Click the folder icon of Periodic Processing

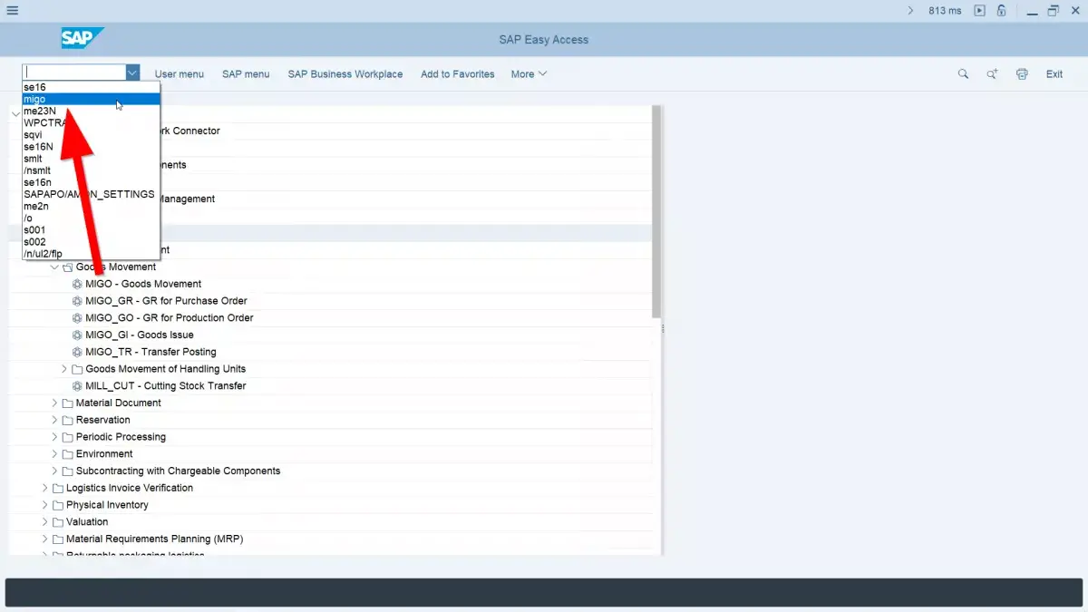pyautogui.click(x=68, y=437)
